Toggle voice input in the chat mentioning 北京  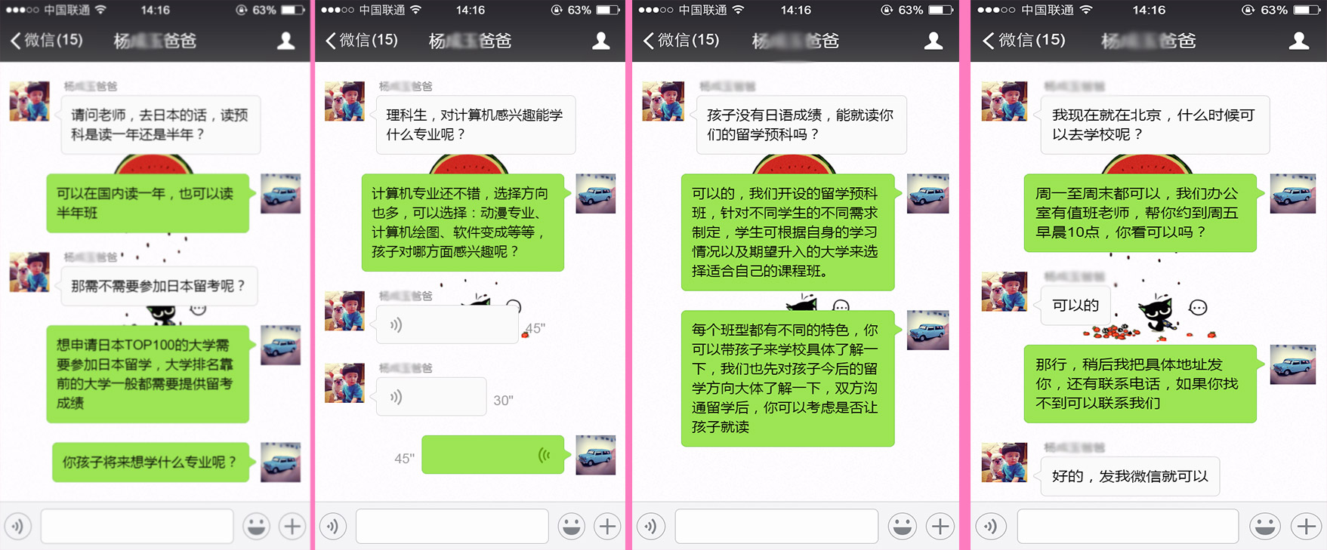990,526
